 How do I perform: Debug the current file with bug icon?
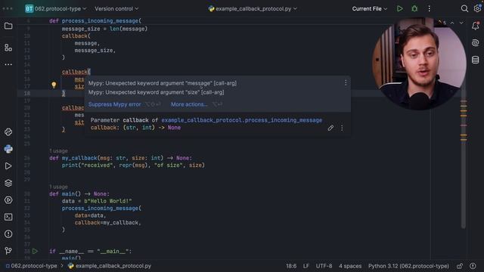click(x=414, y=8)
